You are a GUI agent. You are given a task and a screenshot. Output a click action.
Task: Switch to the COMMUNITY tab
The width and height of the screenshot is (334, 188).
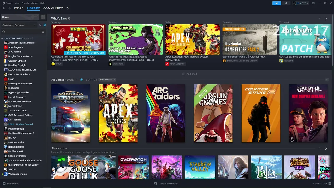pyautogui.click(x=53, y=8)
